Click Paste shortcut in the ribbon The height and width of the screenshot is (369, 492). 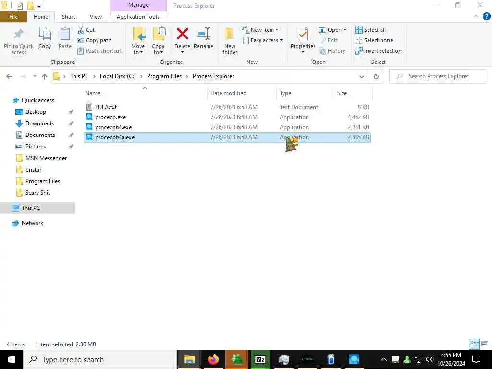tap(99, 51)
